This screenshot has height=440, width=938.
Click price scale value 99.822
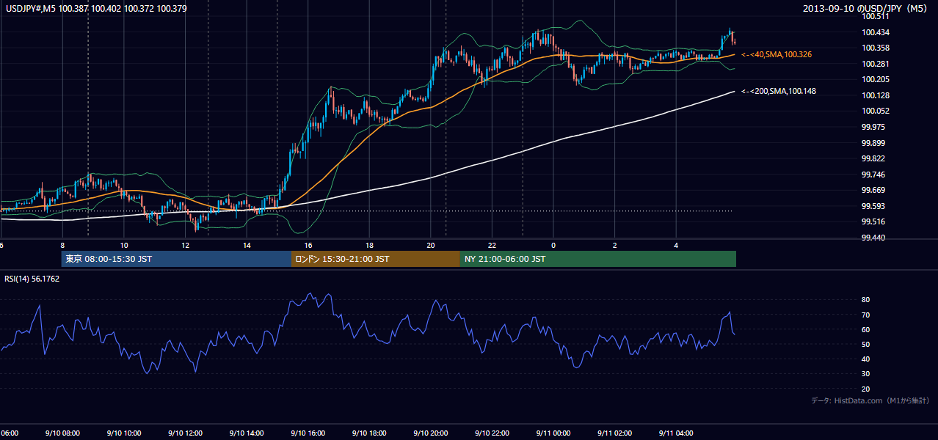pyautogui.click(x=874, y=158)
